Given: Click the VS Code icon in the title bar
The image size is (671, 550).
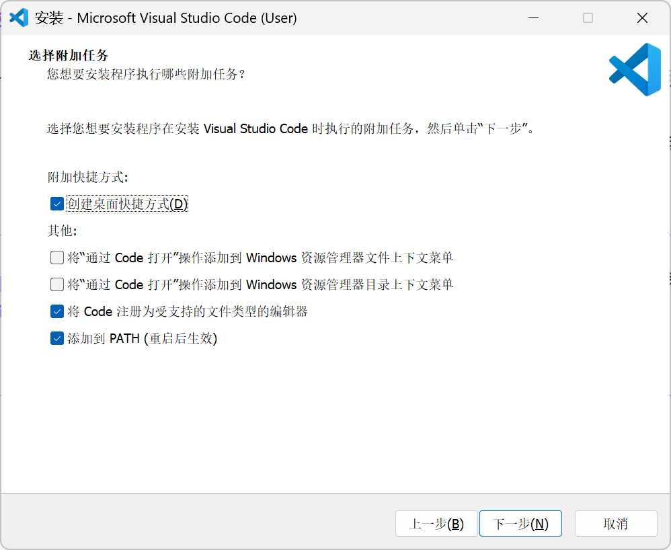Looking at the screenshot, I should 19,18.
